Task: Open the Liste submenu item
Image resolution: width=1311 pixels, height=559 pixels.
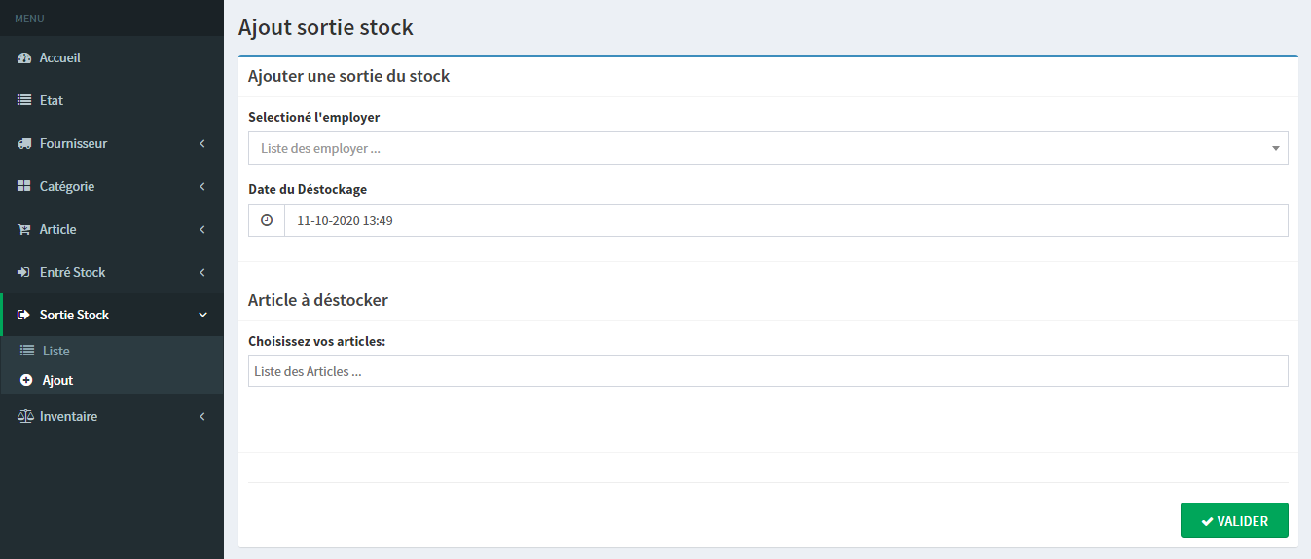Action: tap(55, 351)
